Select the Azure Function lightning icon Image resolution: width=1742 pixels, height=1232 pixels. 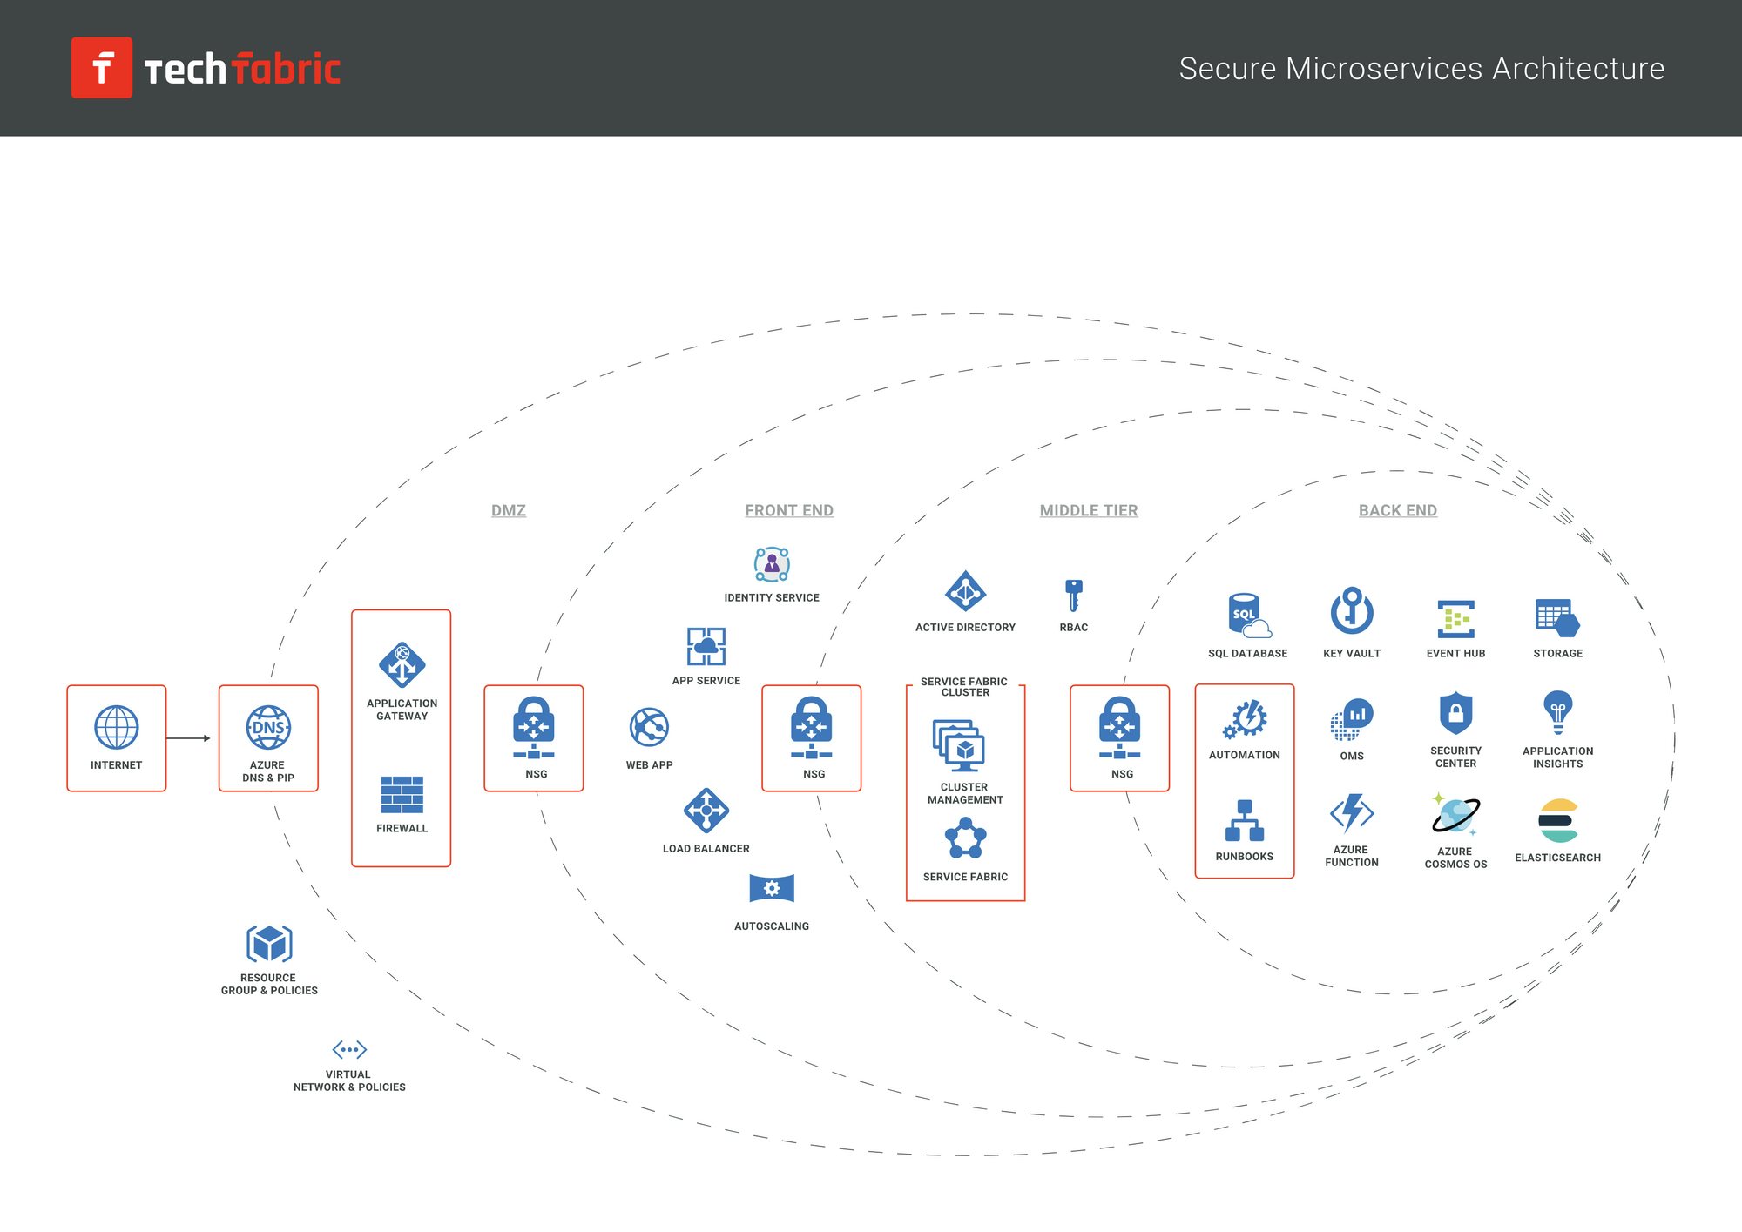point(1352,813)
